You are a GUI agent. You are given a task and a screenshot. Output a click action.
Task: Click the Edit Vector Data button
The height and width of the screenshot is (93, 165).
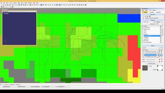point(152,64)
